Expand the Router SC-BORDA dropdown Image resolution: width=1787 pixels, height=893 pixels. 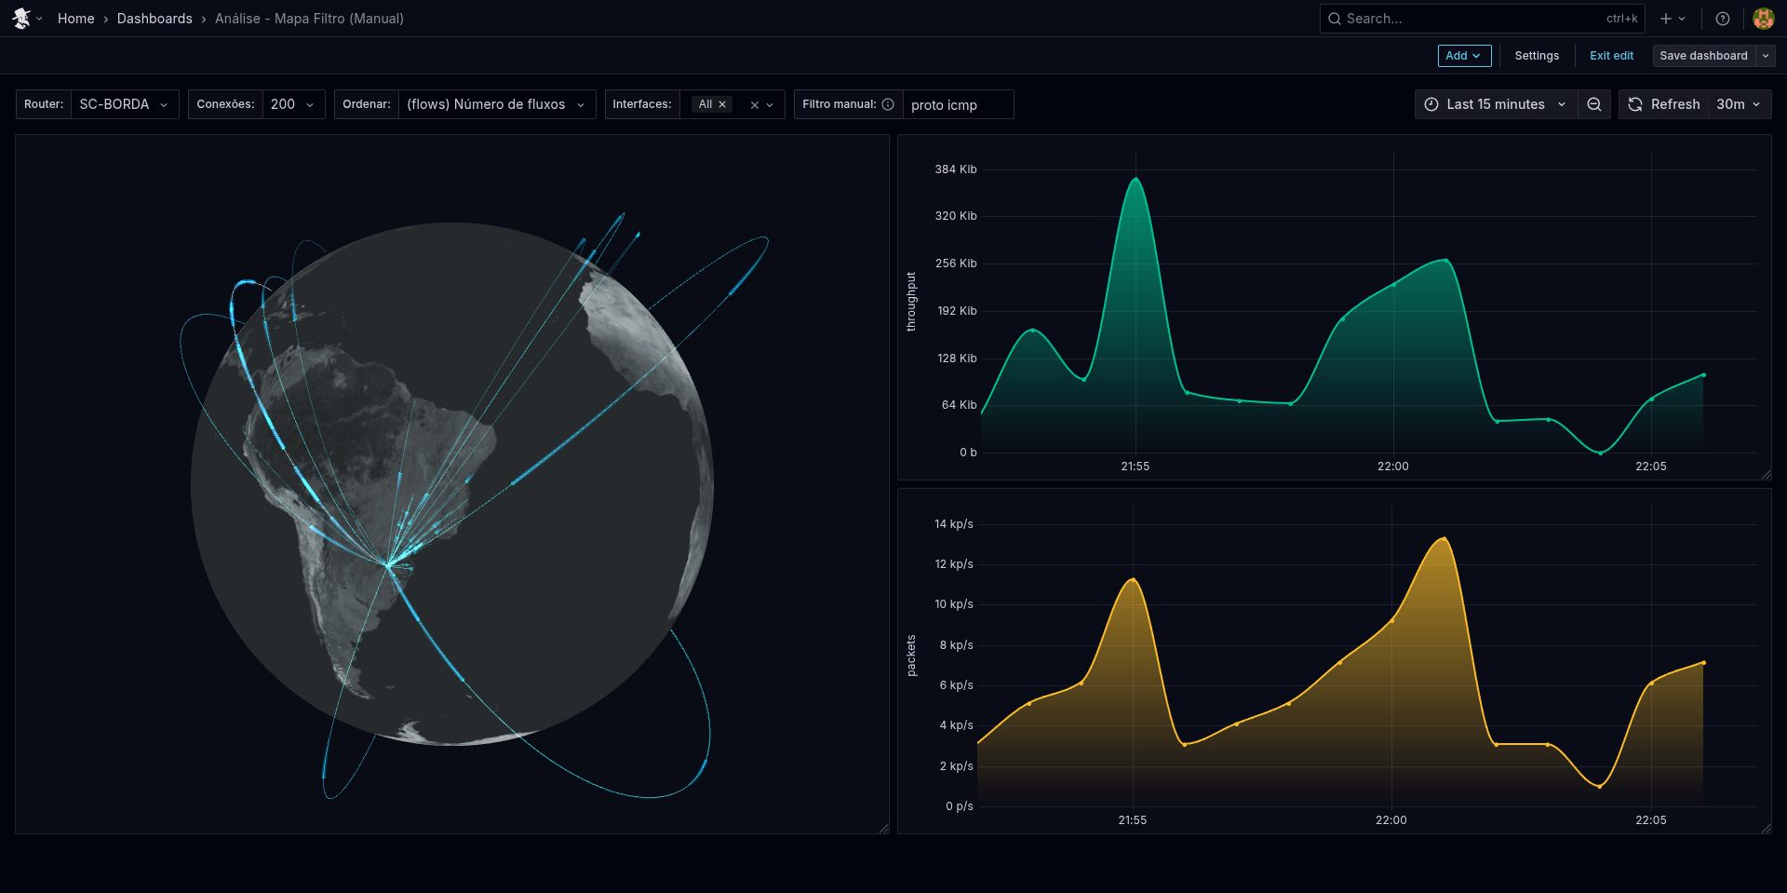(125, 104)
